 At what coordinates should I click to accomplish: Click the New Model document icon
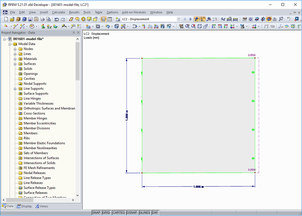pos(6,19)
